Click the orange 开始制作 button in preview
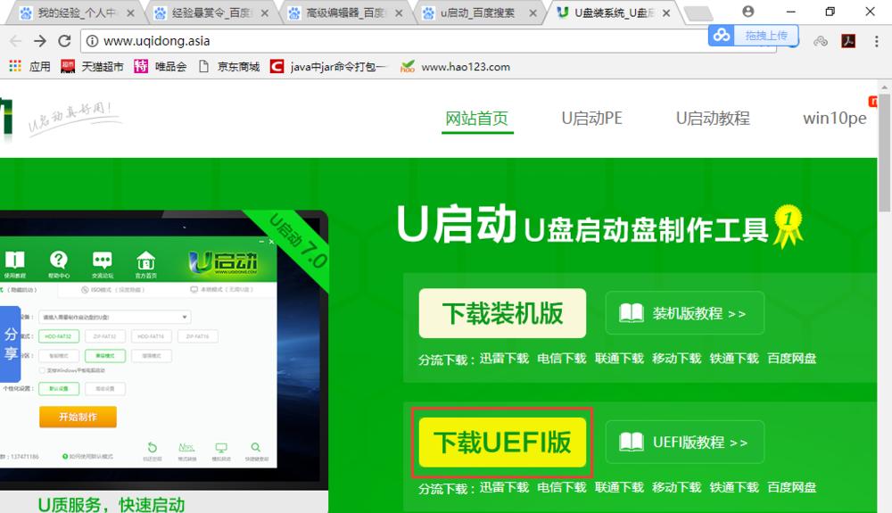Screen dimensions: 892x513 [78, 417]
